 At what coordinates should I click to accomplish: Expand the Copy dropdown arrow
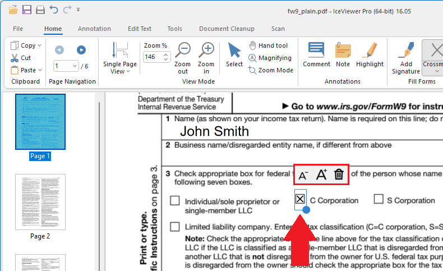click(40, 45)
